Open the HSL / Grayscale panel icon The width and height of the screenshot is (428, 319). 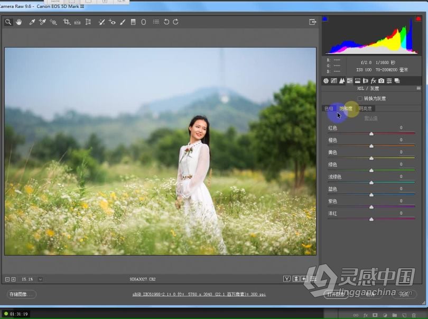[x=350, y=80]
